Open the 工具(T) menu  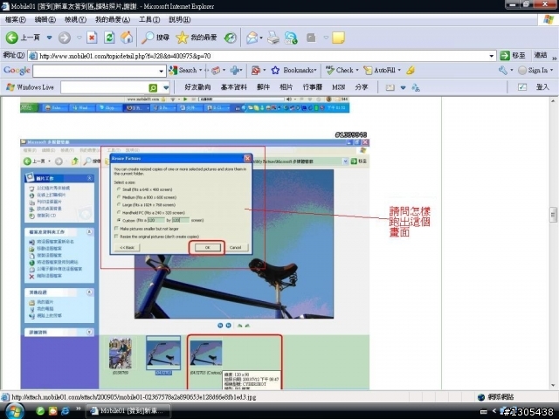(x=149, y=19)
